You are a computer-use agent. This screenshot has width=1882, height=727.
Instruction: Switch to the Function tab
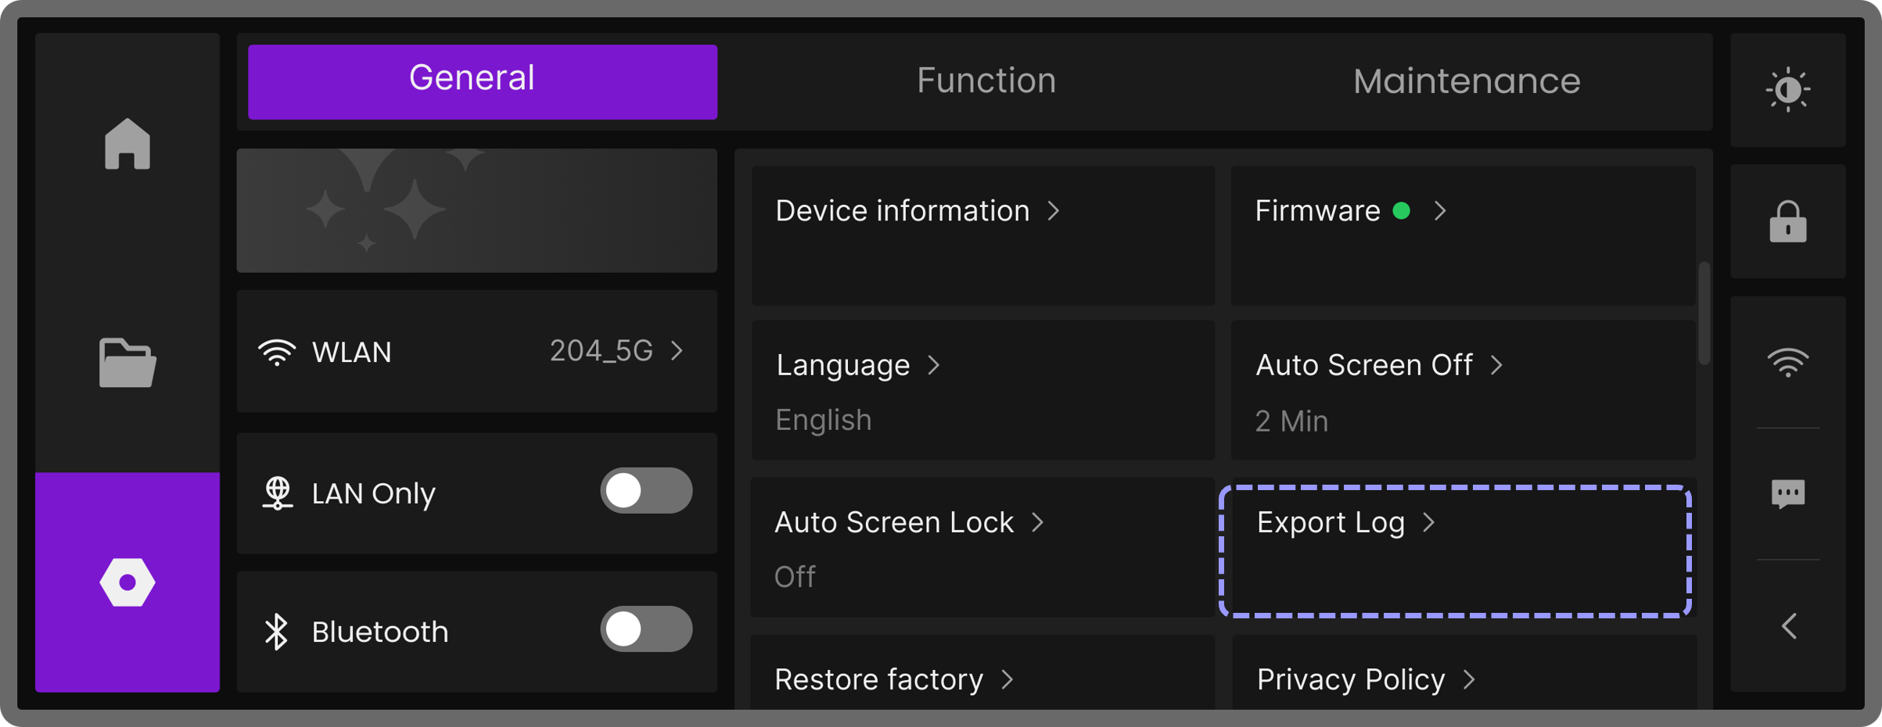[986, 81]
